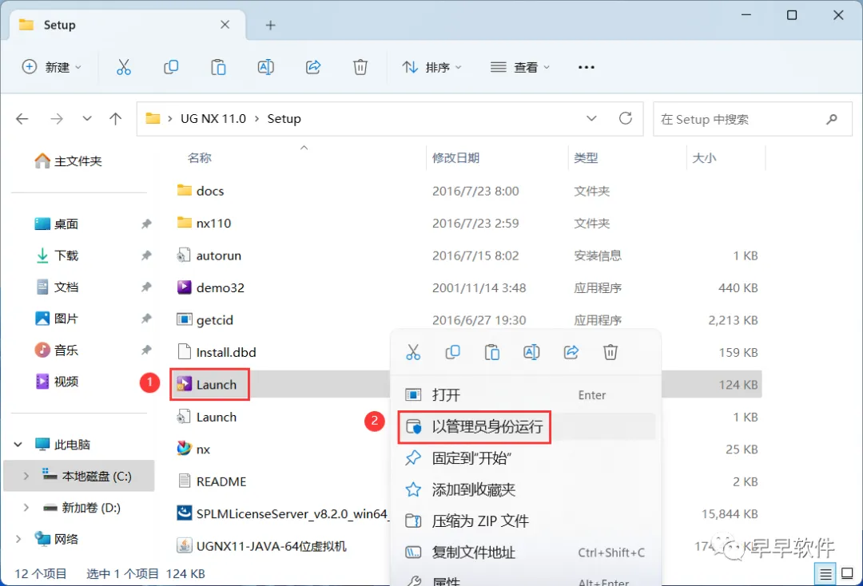This screenshot has height=586, width=863.
Task: Open the 新建 dropdown menu
Action: [x=52, y=67]
